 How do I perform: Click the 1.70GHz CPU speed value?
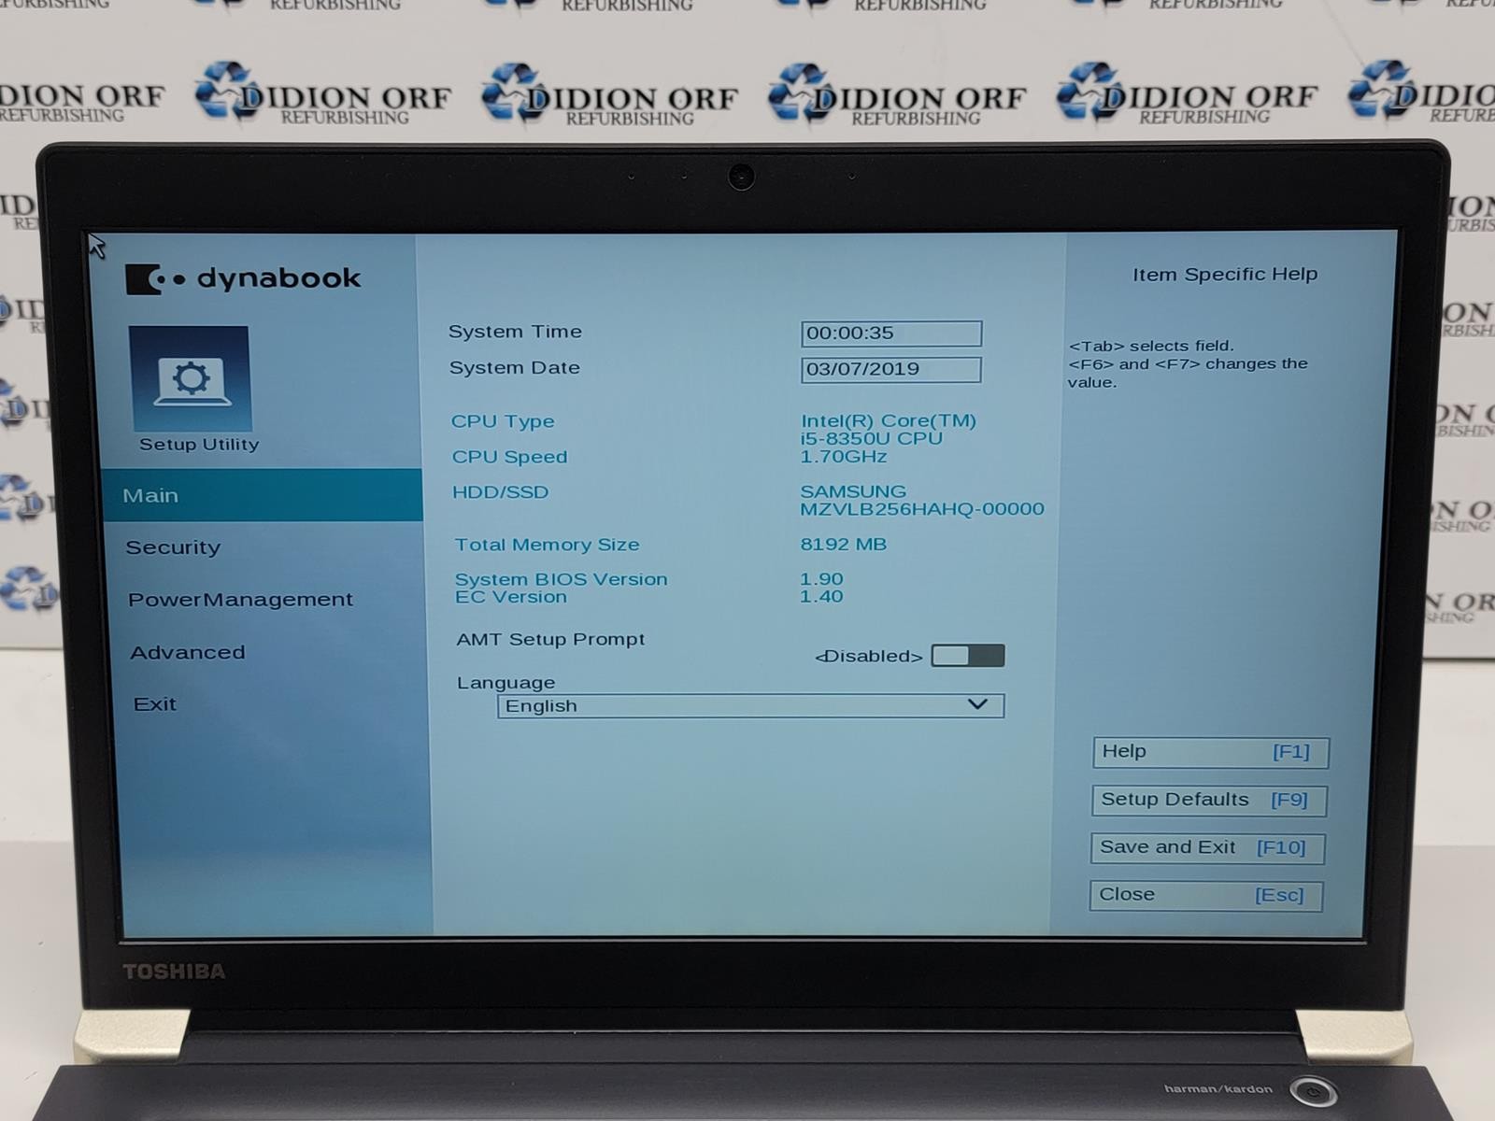[844, 457]
